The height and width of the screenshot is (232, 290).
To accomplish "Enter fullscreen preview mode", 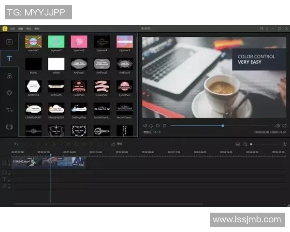I will point(284,126).
